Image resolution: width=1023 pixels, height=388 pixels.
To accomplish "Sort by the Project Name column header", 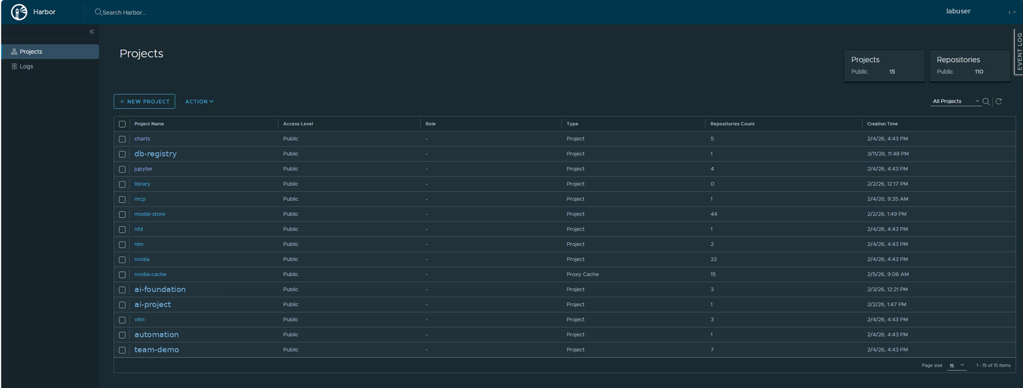I will coord(149,124).
